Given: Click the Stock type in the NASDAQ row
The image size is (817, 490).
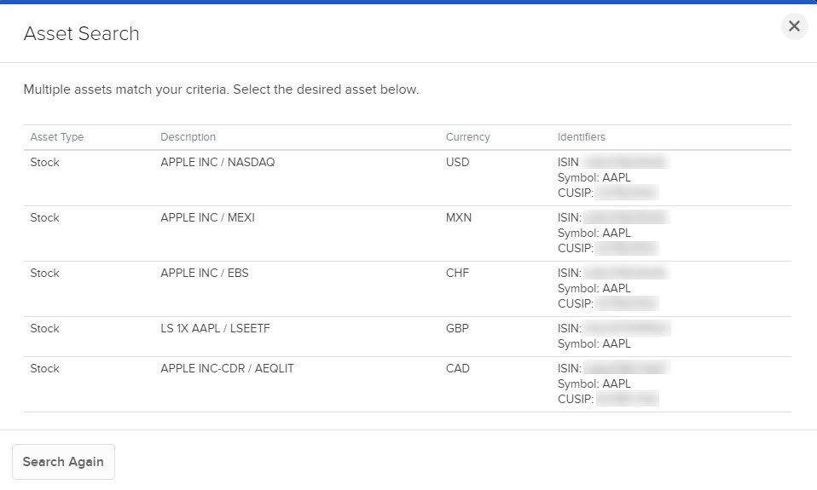Looking at the screenshot, I should [45, 162].
